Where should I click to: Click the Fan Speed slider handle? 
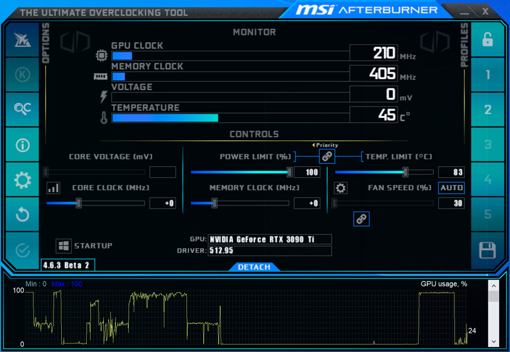coord(334,203)
